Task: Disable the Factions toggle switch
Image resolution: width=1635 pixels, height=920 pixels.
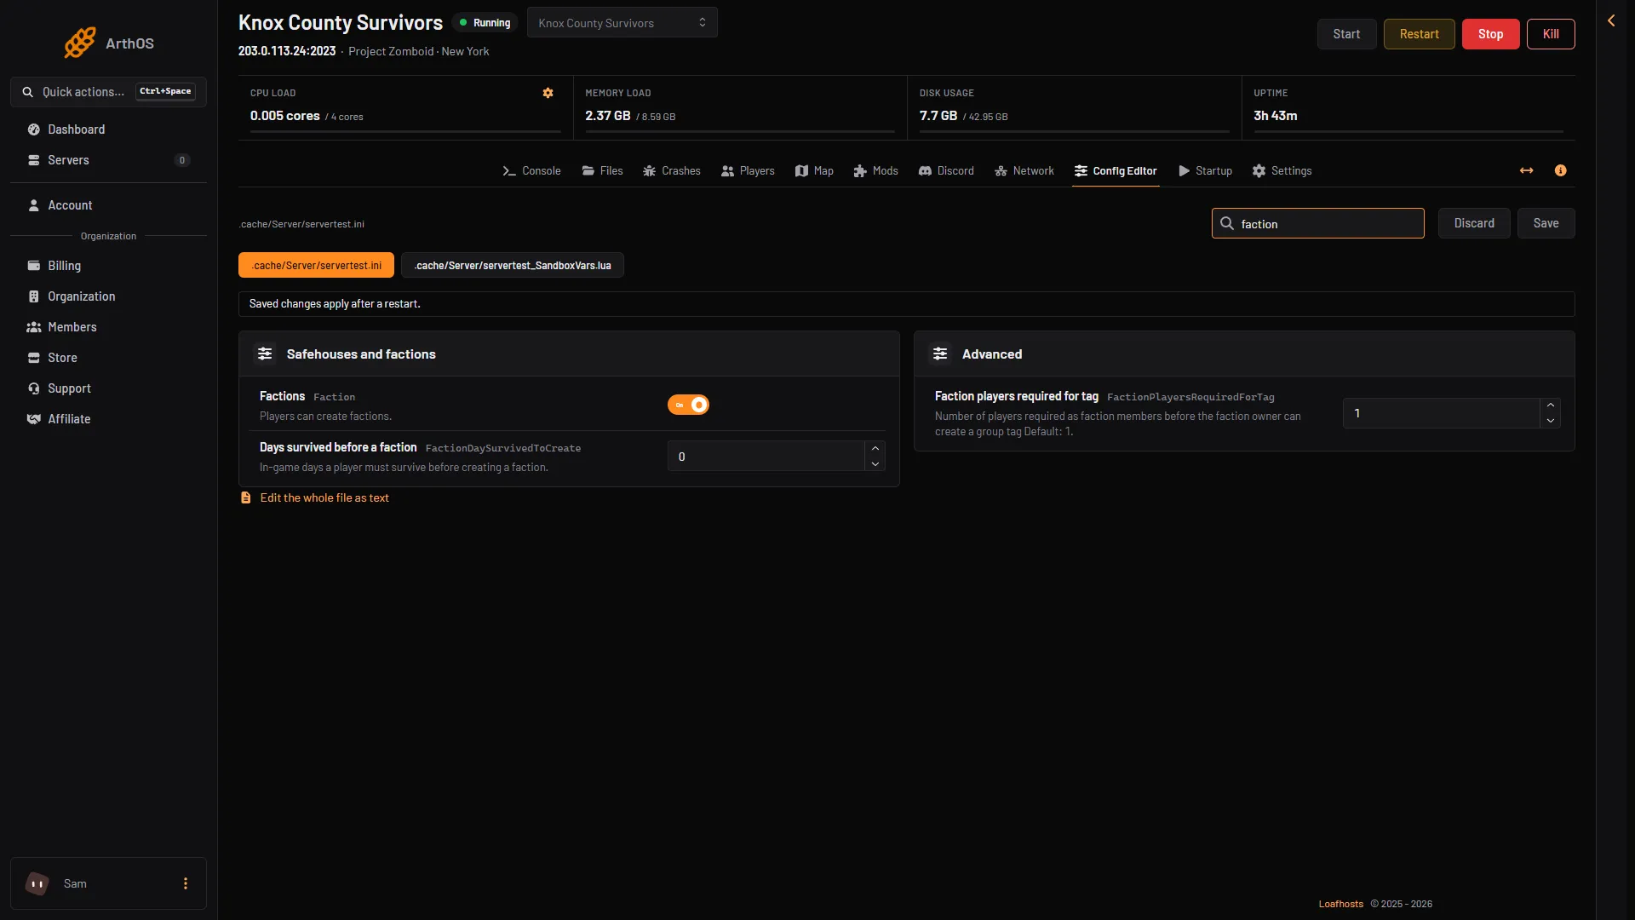Action: click(x=688, y=405)
